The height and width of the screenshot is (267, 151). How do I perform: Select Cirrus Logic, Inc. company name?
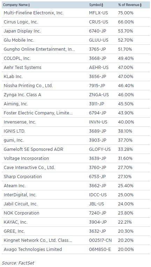click(21, 22)
